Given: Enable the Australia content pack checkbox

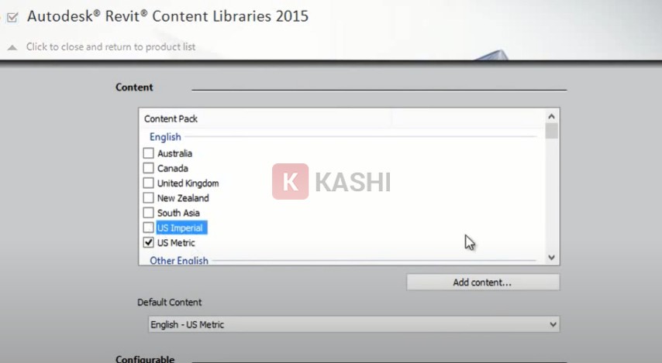Looking at the screenshot, I should click(149, 154).
